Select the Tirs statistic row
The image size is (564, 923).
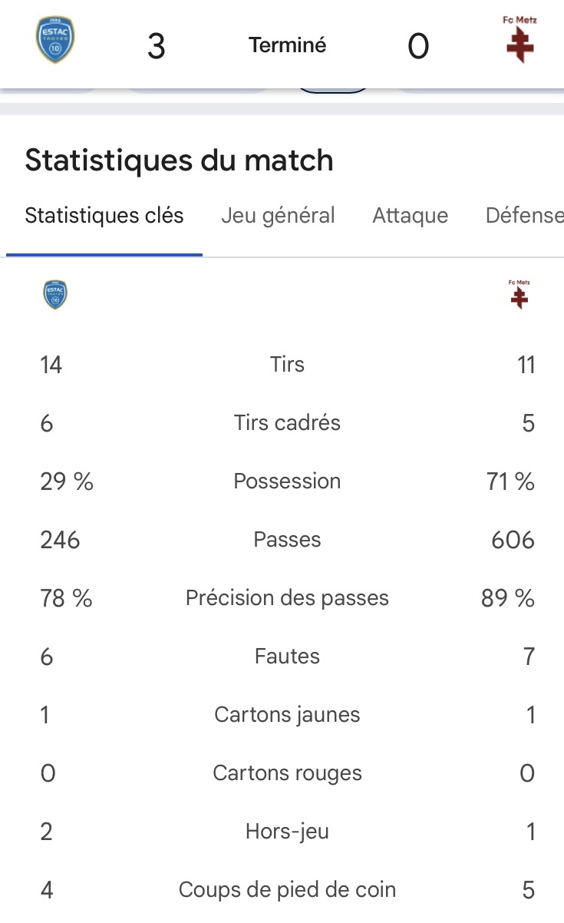coord(288,364)
